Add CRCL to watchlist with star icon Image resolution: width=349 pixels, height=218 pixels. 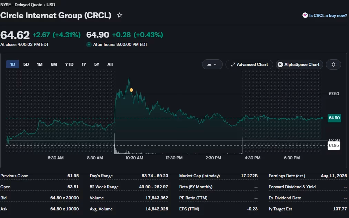click(x=120, y=16)
